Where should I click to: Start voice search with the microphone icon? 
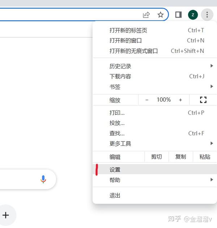pyautogui.click(x=43, y=179)
